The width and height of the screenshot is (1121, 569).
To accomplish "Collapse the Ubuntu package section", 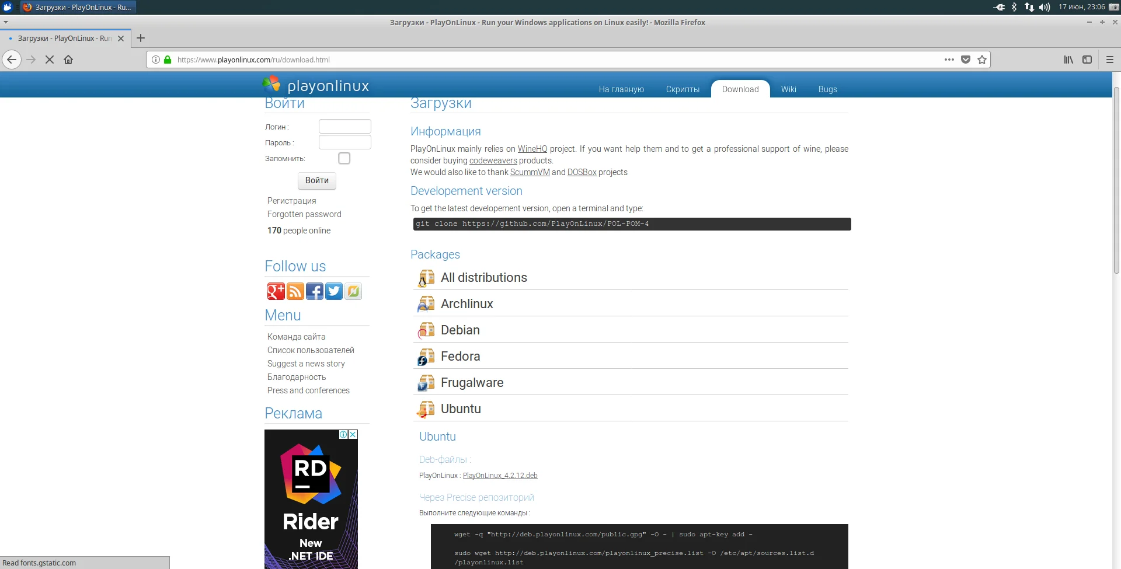I will 631,409.
